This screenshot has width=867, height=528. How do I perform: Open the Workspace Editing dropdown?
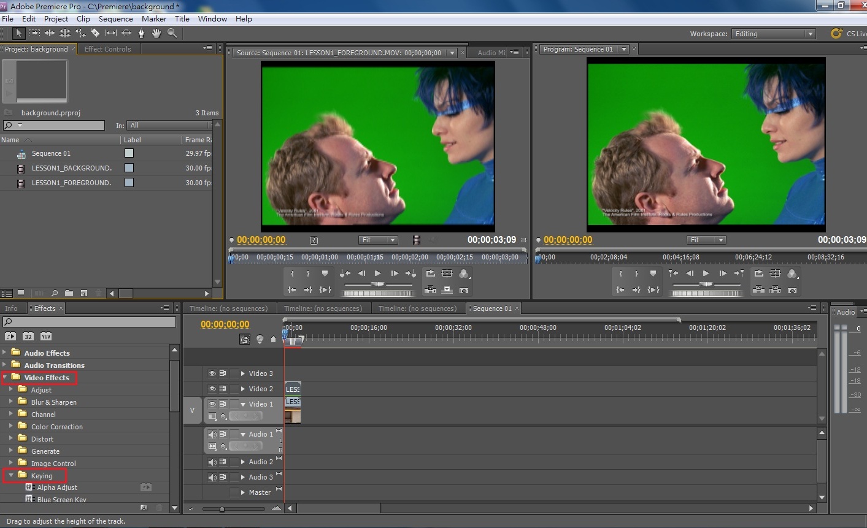coord(773,34)
